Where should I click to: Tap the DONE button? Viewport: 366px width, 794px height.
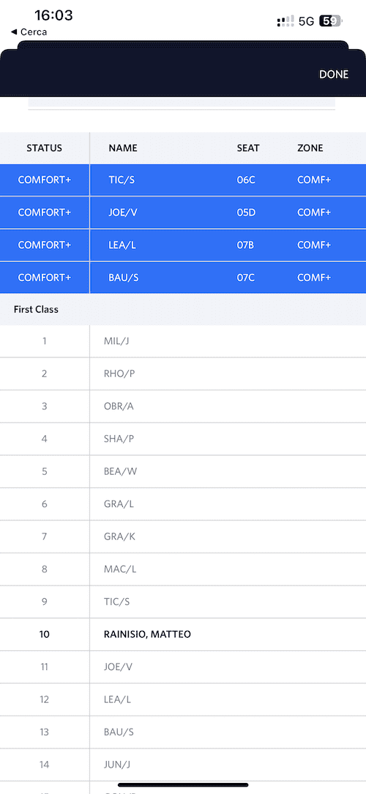tap(334, 74)
